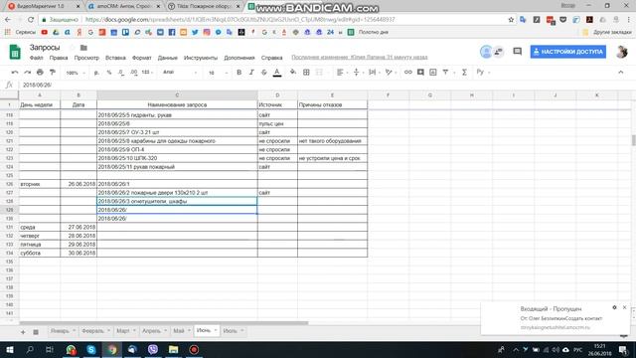The height and width of the screenshot is (358, 636).
Task: Undo the last action in the toolbar
Action: point(15,73)
